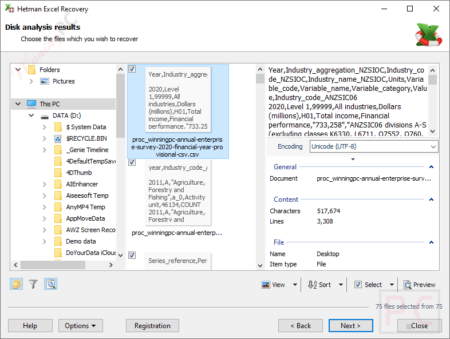This screenshot has height=339, width=450.
Task: Click the Folders folder icon
Action: tap(31, 70)
